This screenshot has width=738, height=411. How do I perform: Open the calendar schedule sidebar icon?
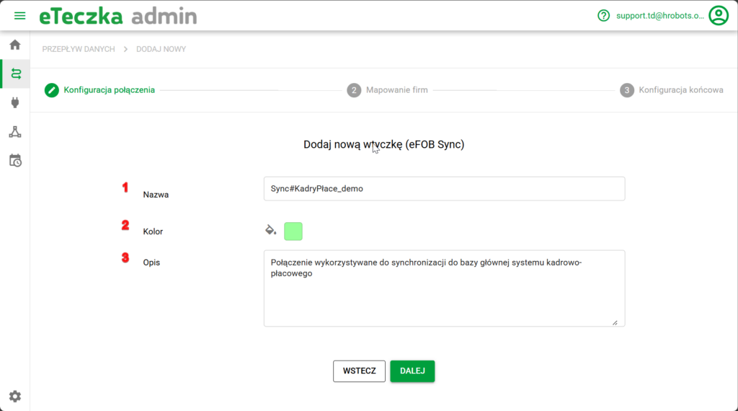tap(15, 160)
